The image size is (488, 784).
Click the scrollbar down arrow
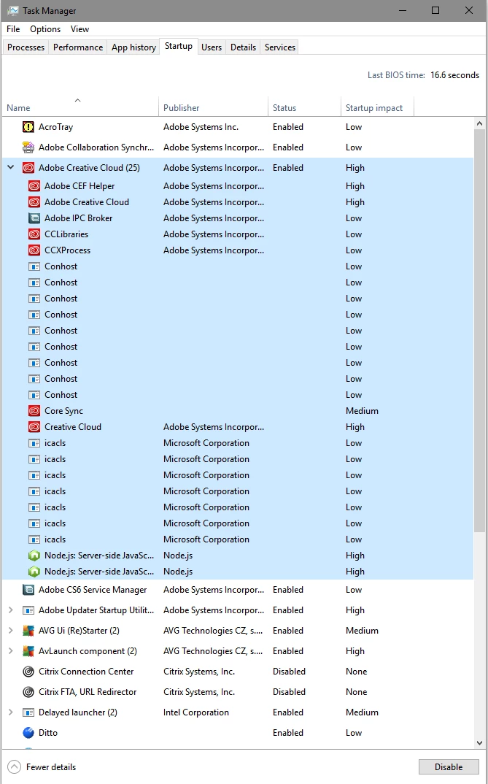[480, 743]
